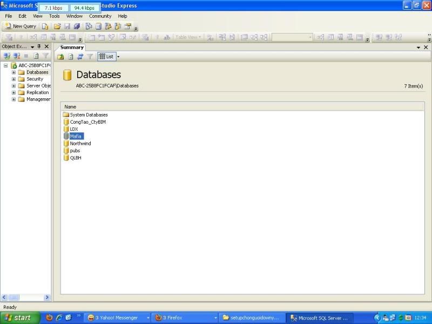Click the Name column header
The image size is (432, 324).
(x=242, y=107)
